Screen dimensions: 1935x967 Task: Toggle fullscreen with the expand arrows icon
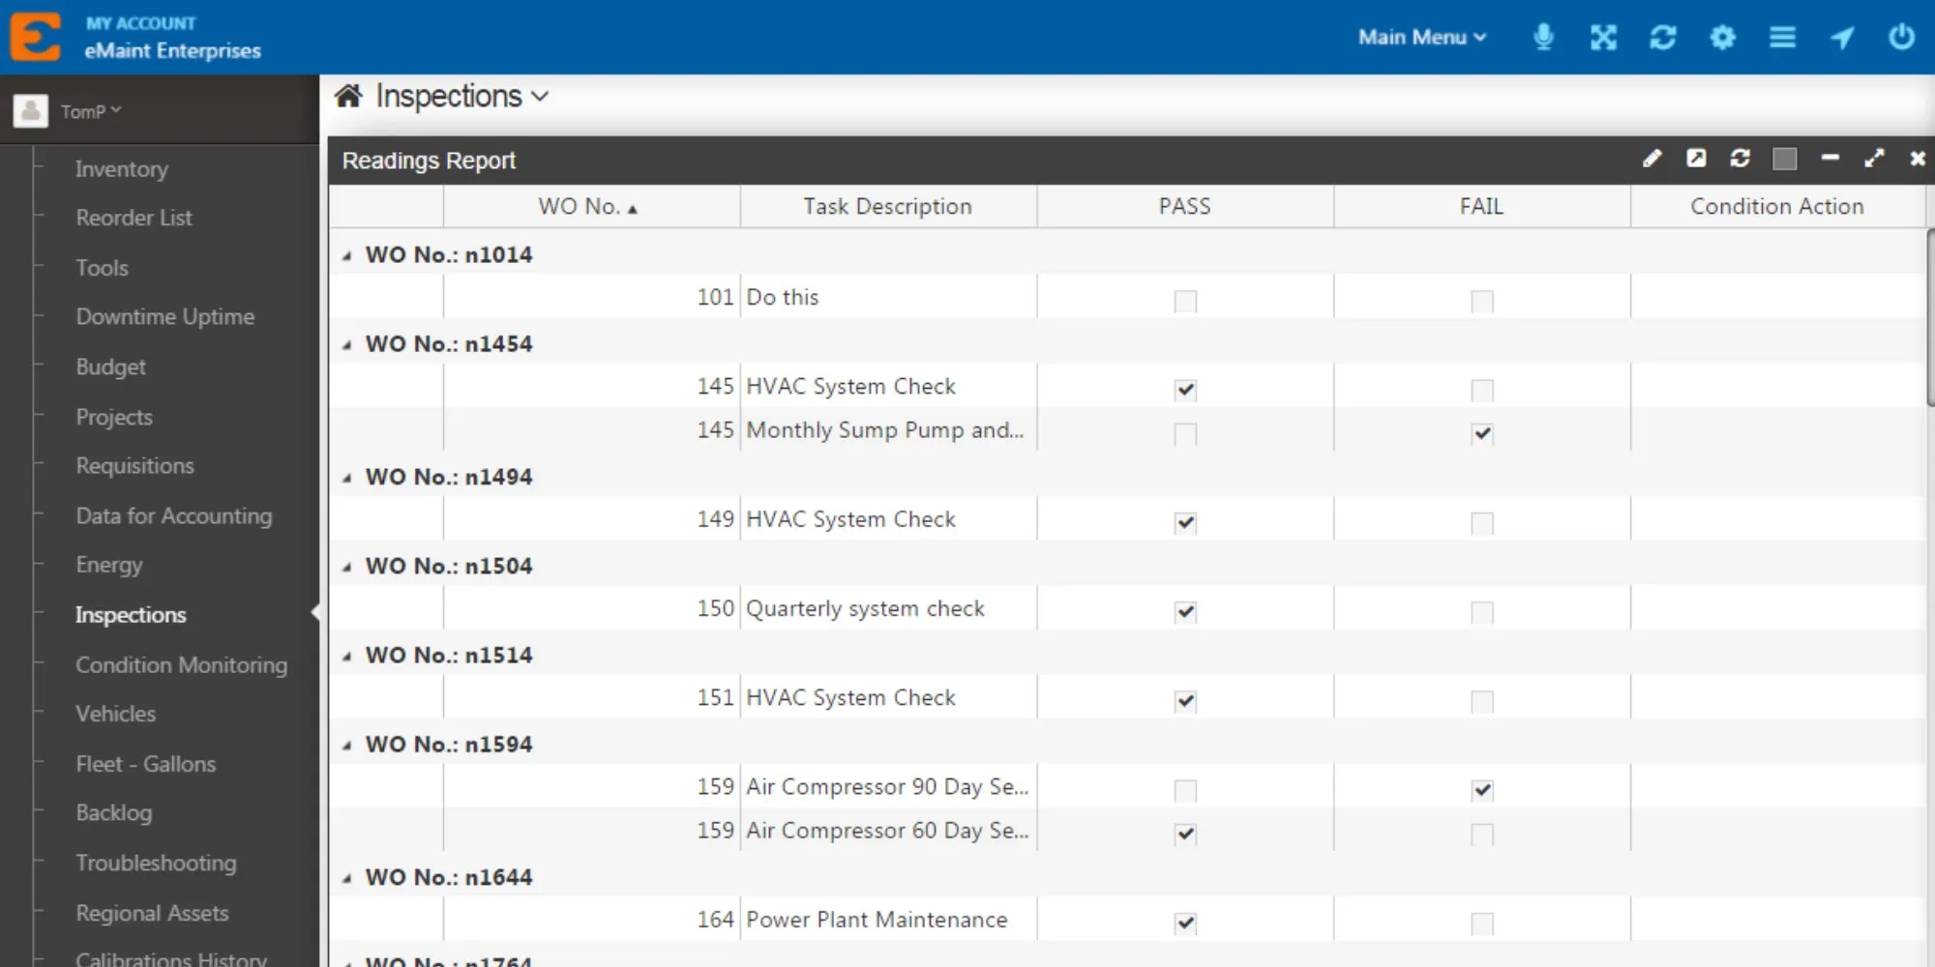(1603, 37)
